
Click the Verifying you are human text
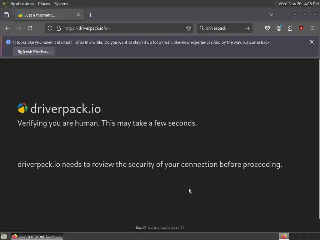[107, 123]
